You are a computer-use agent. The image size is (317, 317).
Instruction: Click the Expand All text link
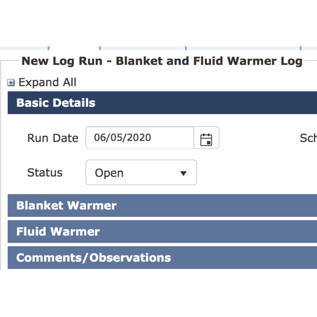click(x=47, y=82)
